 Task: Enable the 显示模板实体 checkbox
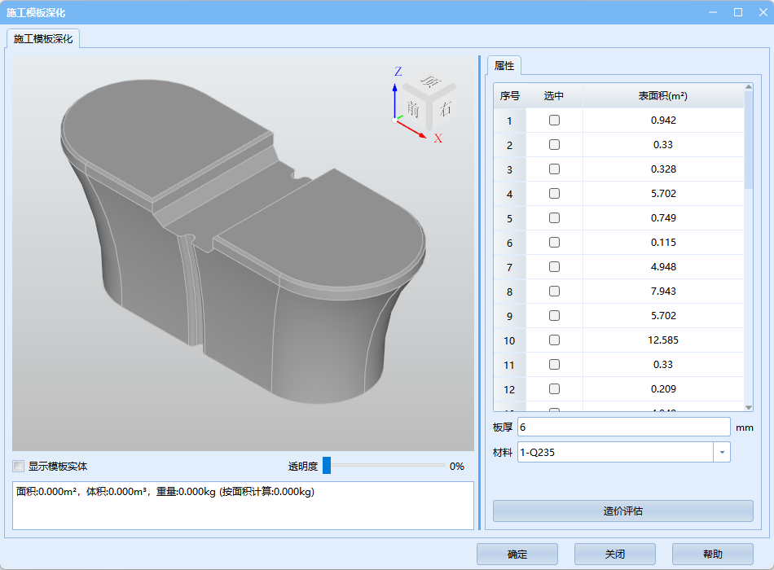tap(19, 467)
